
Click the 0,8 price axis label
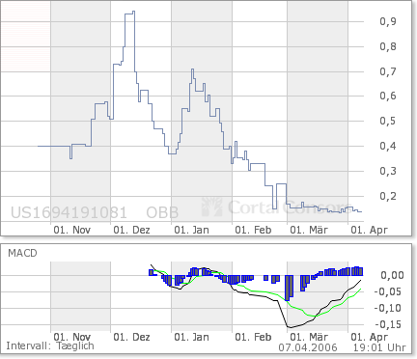point(388,46)
